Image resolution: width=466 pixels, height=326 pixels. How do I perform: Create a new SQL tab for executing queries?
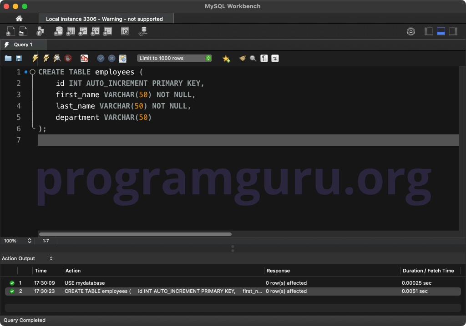10,31
